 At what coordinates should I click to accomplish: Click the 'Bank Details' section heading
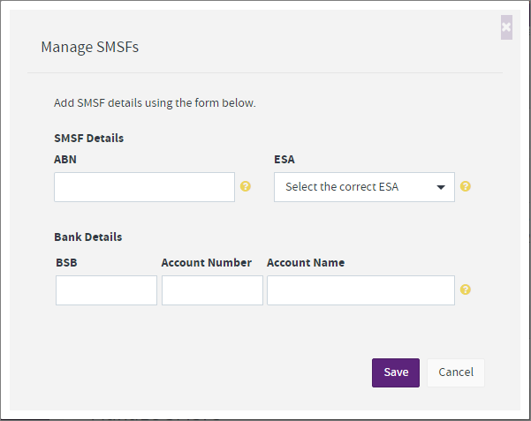coord(87,237)
